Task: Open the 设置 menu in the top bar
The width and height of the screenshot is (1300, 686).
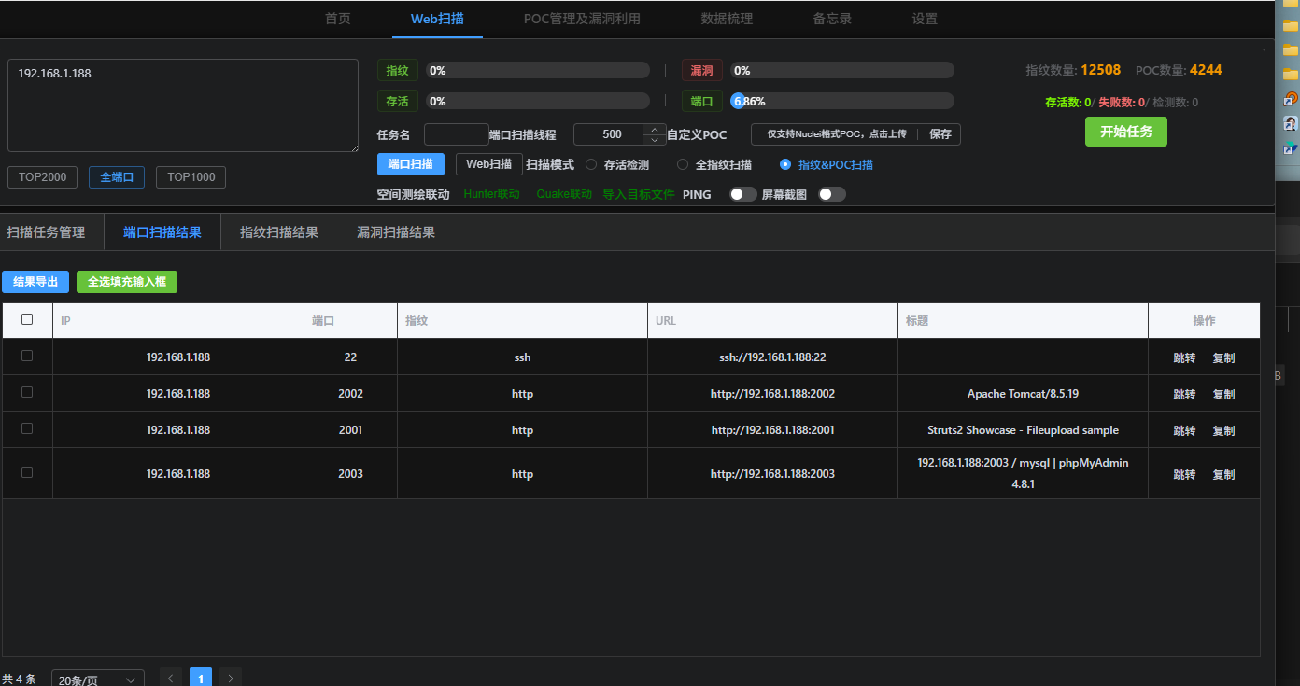Action: (924, 19)
